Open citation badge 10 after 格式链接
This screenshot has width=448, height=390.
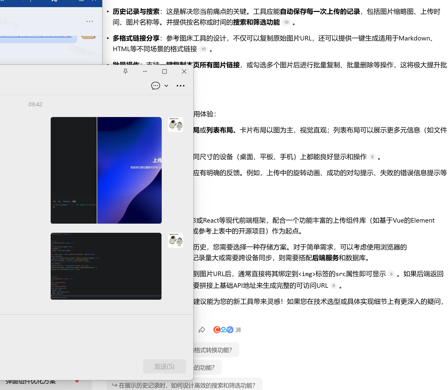pos(203,49)
